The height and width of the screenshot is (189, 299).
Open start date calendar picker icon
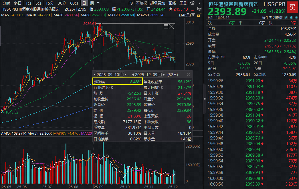[122, 75]
